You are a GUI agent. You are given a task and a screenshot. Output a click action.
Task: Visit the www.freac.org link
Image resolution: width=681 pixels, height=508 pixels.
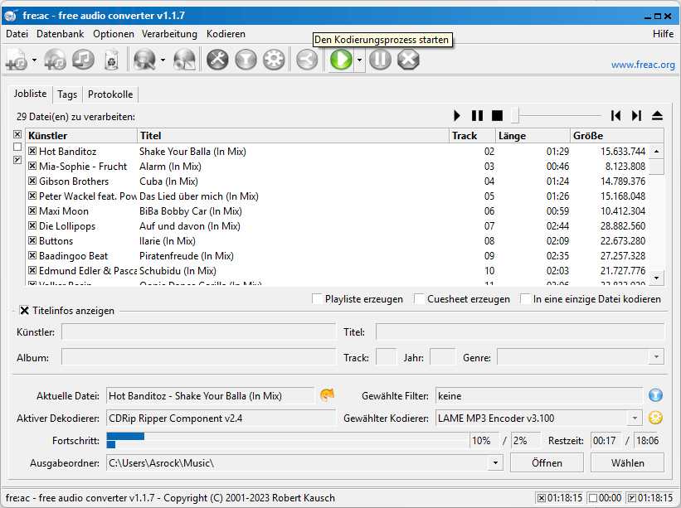[643, 65]
